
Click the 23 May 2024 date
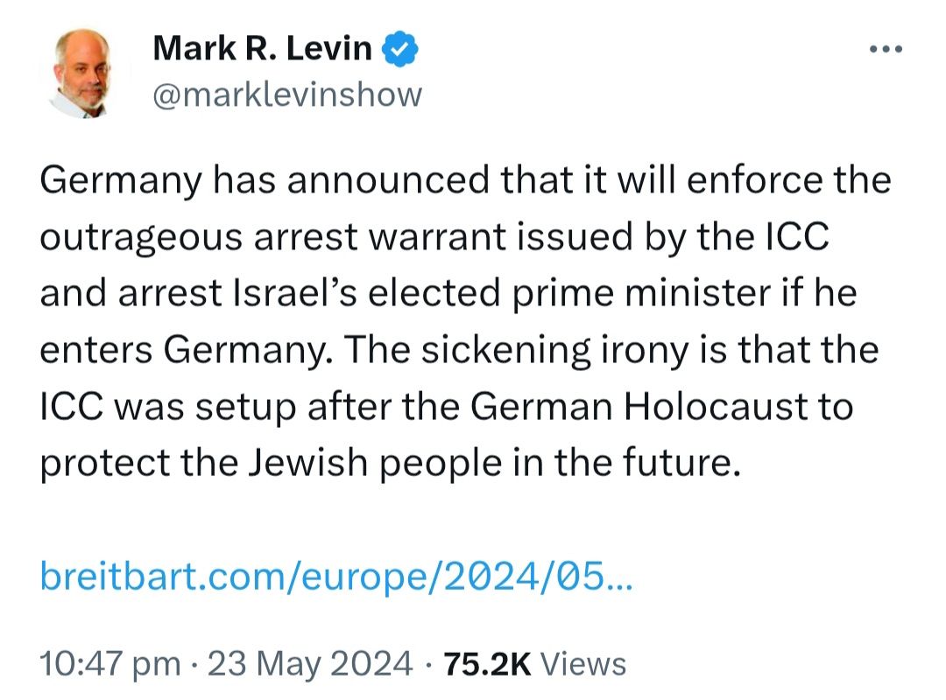[x=310, y=664]
